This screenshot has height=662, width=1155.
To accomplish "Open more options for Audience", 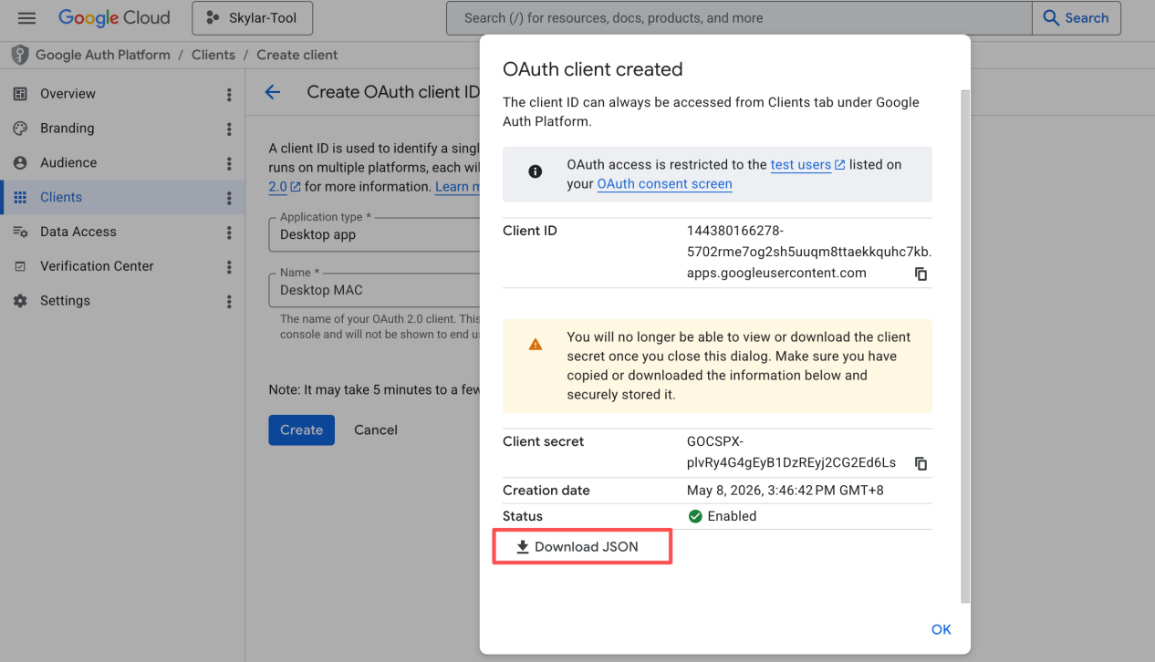I will pyautogui.click(x=229, y=163).
